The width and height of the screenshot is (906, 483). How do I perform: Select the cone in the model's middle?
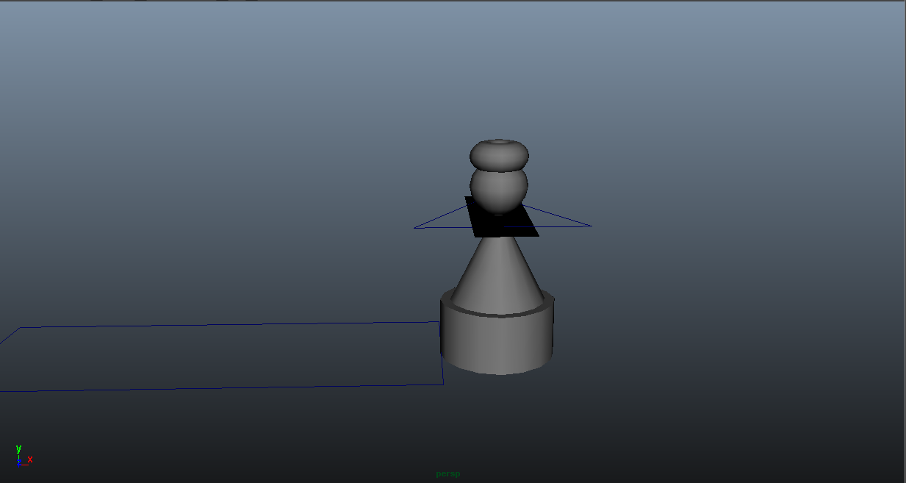[498, 276]
